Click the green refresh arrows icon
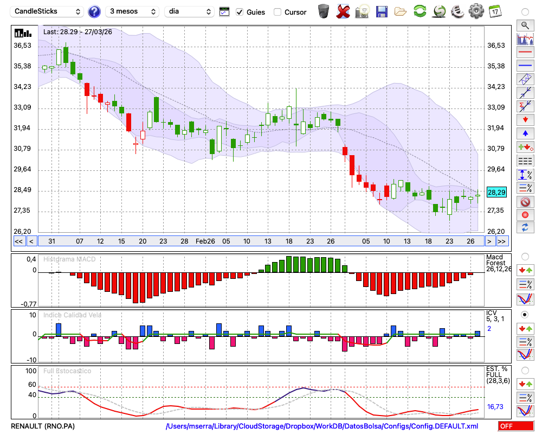The image size is (542, 434). pos(420,11)
